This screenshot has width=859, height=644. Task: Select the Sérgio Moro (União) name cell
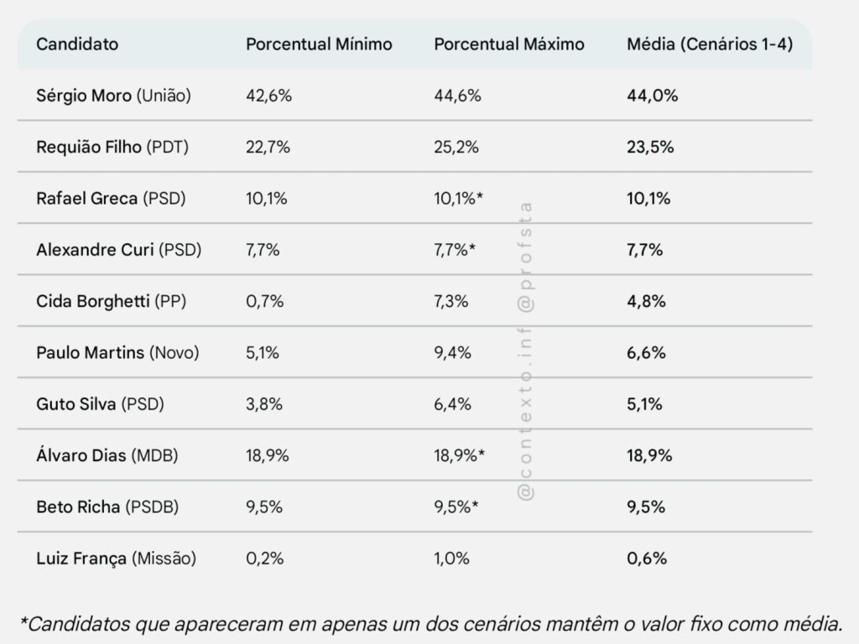(114, 96)
